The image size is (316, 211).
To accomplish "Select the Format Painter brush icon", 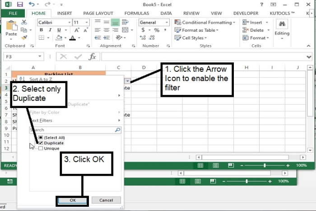I will coord(24,38).
